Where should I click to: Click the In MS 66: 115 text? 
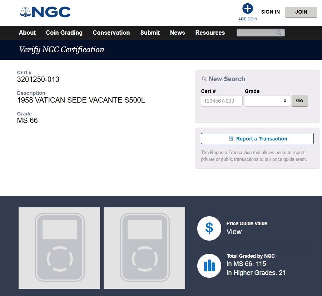(x=246, y=264)
